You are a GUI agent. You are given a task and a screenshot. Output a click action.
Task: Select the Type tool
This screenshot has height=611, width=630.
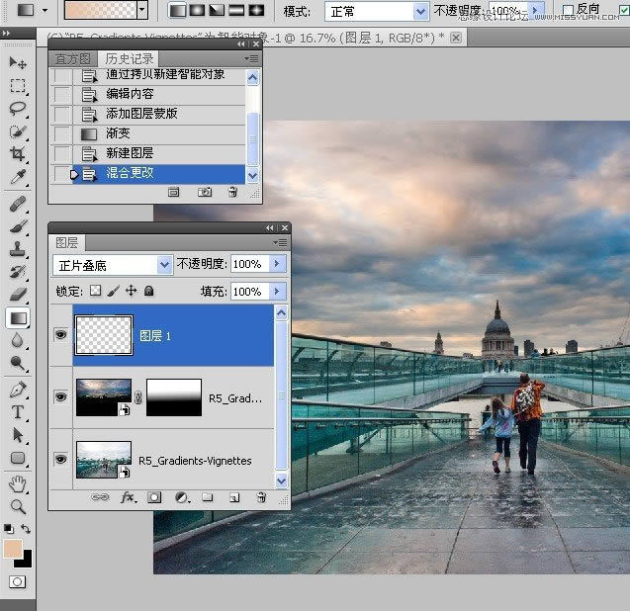pyautogui.click(x=18, y=412)
